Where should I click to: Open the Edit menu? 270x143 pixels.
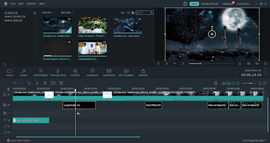(x=21, y=4)
